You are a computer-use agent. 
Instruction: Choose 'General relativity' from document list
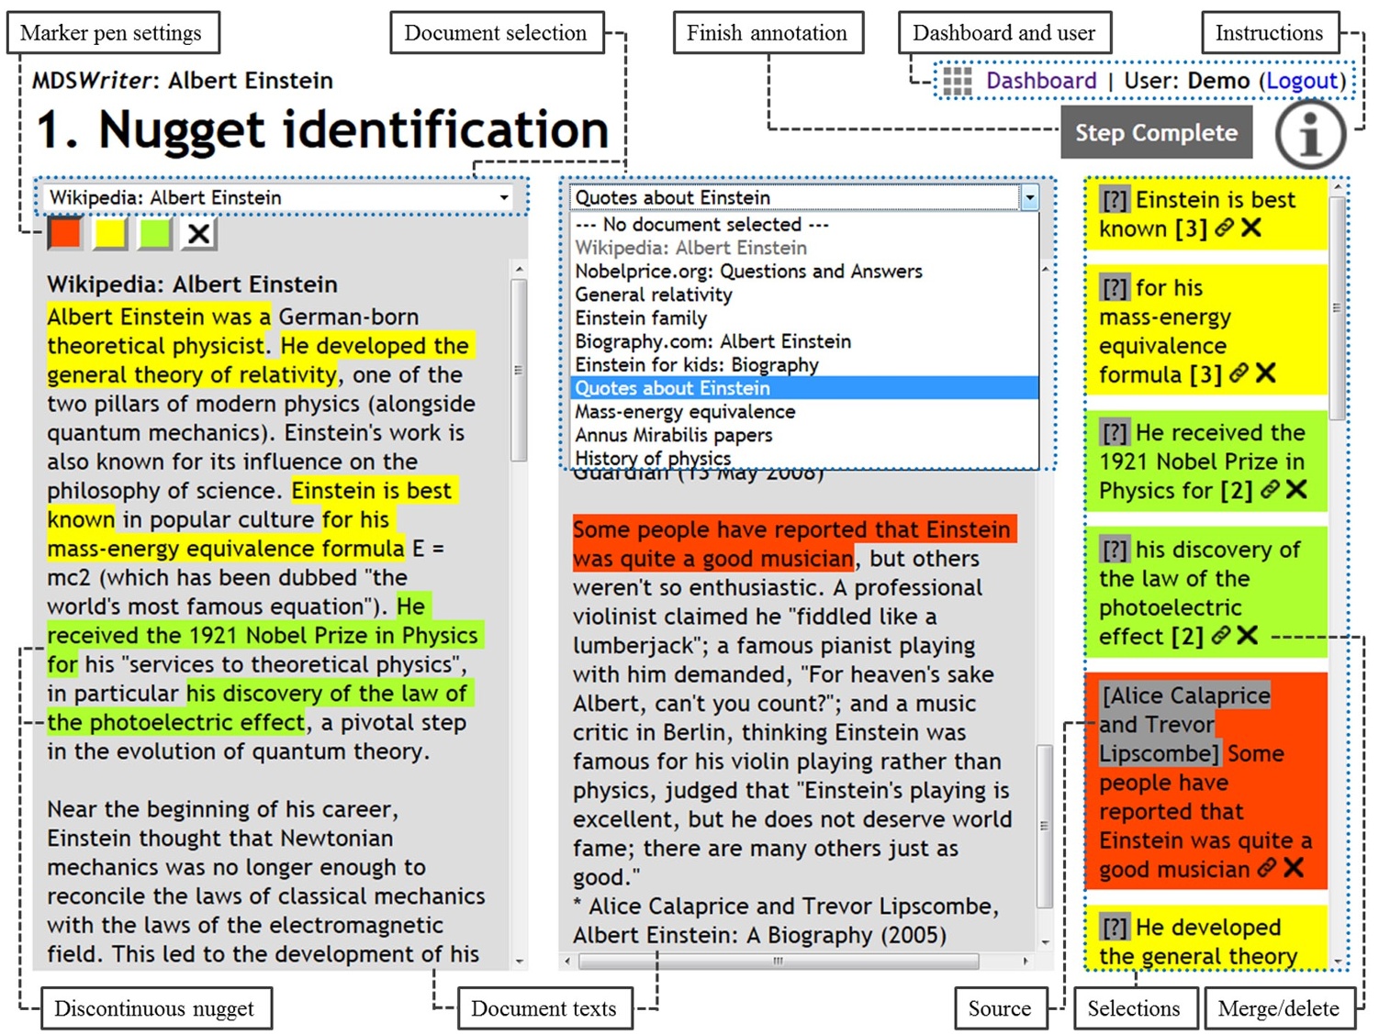pos(654,295)
